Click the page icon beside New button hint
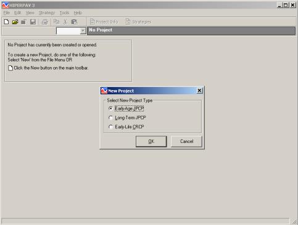 pos(10,68)
